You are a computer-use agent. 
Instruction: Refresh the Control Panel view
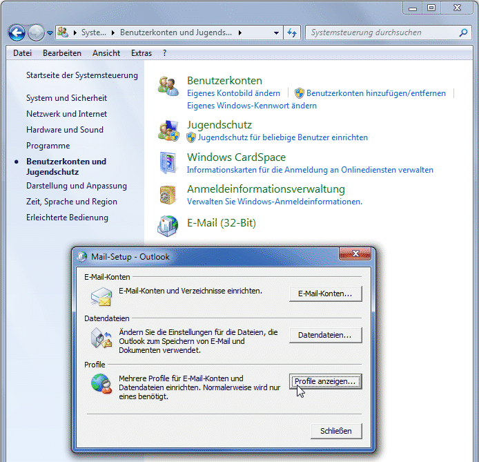[292, 32]
